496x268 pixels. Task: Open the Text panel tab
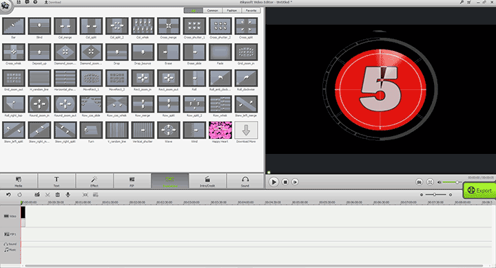[56, 181]
